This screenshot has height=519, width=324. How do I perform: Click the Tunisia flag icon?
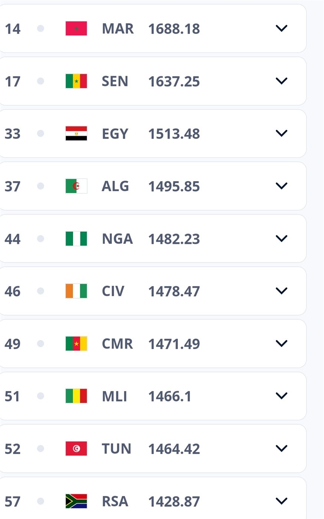pyautogui.click(x=76, y=449)
